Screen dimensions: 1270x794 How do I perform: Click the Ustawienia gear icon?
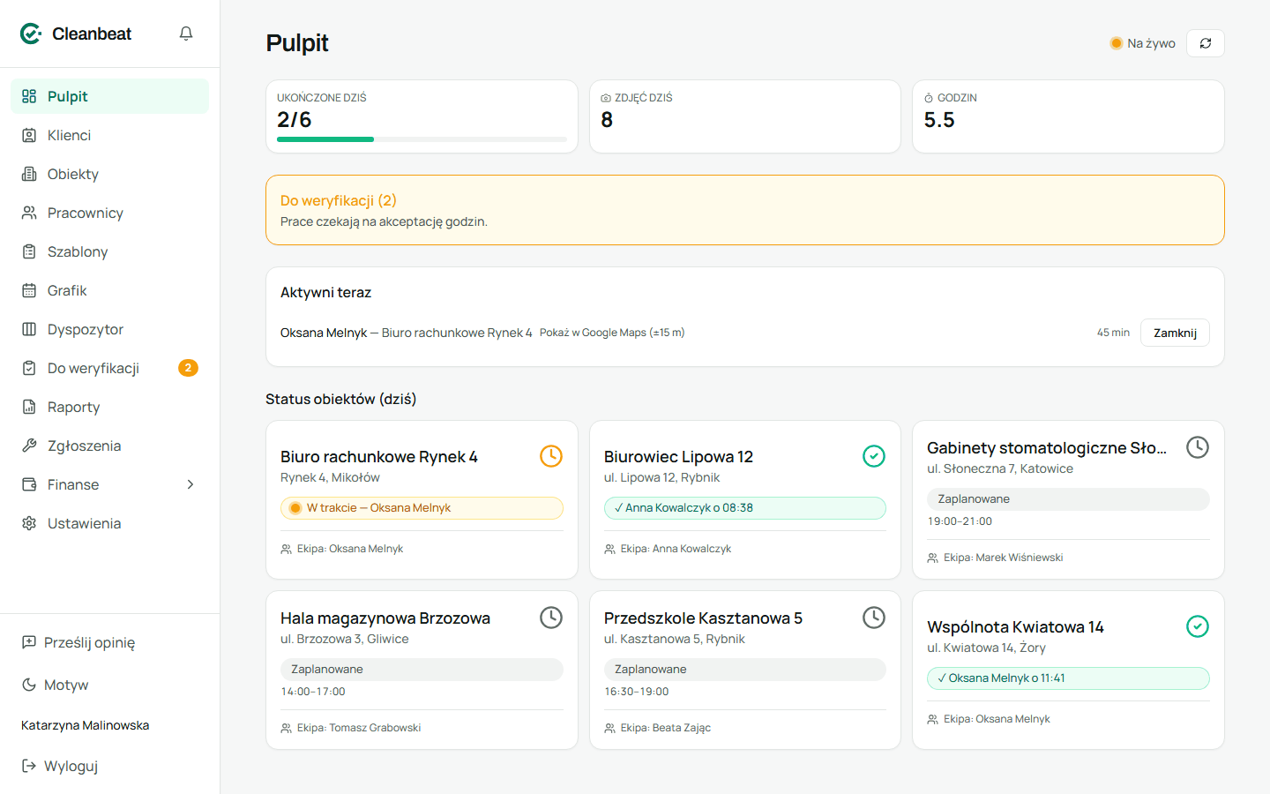(29, 523)
